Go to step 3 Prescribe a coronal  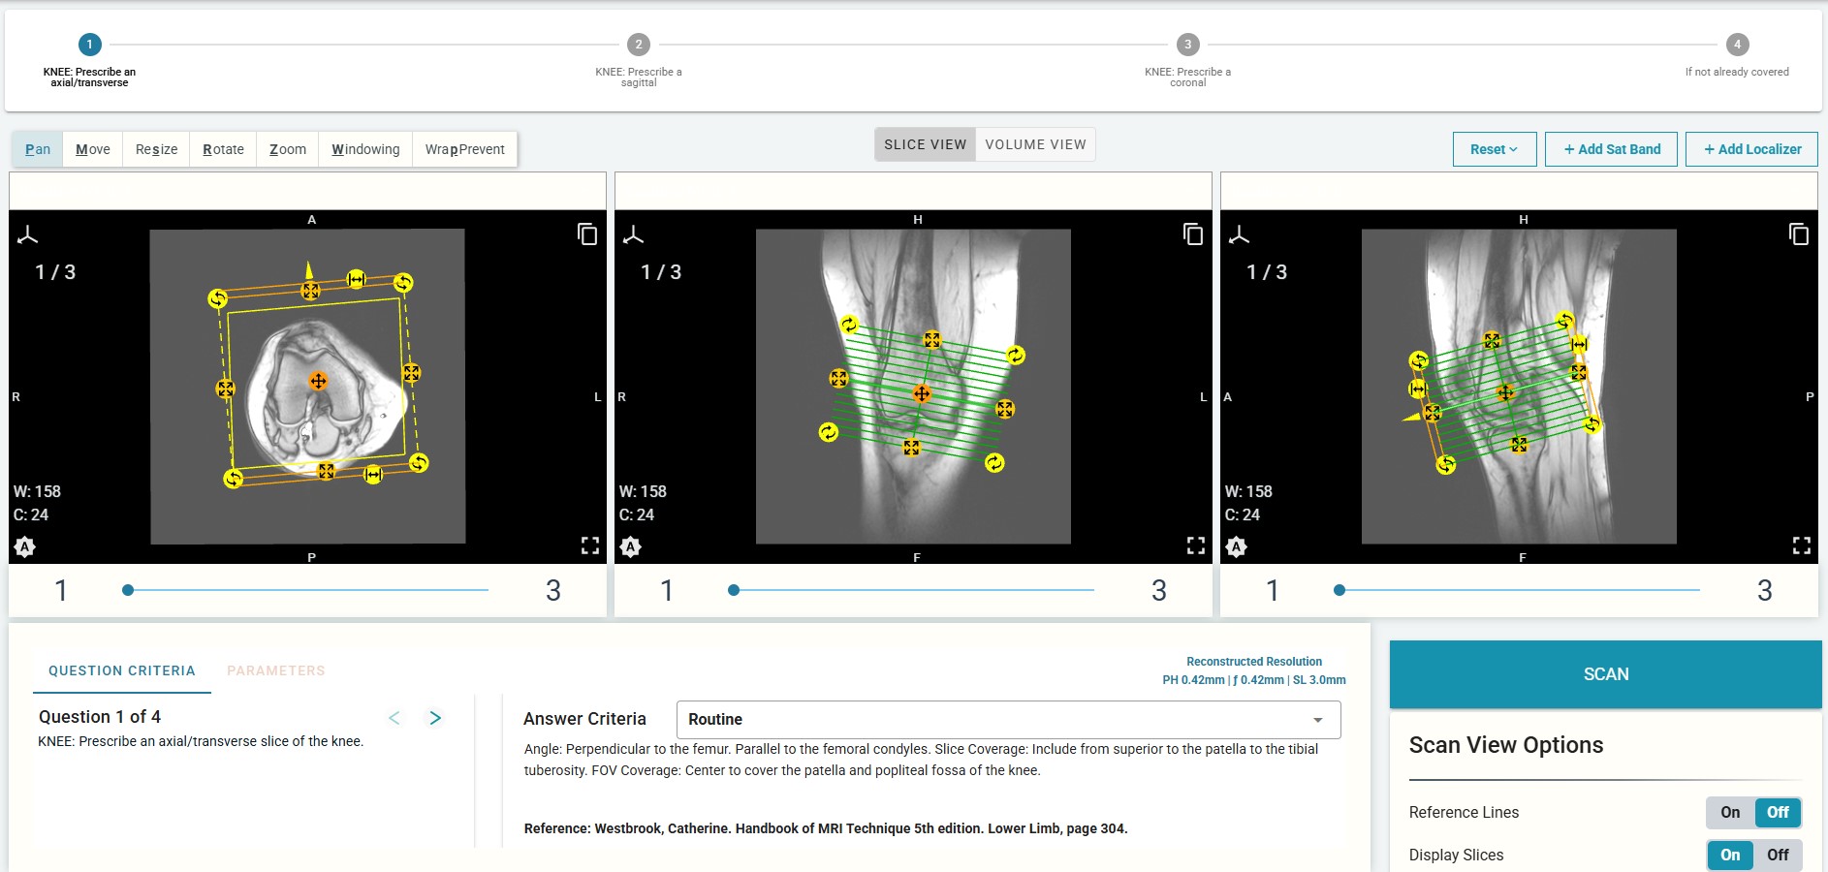(1187, 45)
